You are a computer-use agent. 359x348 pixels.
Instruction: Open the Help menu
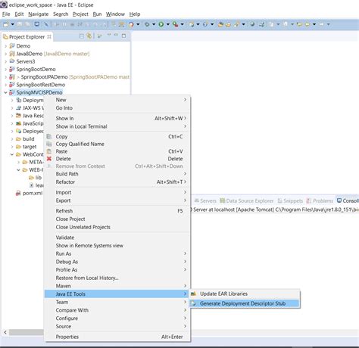[x=135, y=14]
